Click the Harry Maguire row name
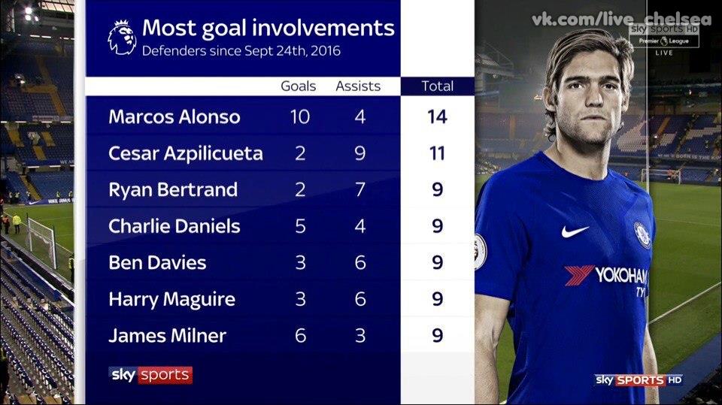 171,300
